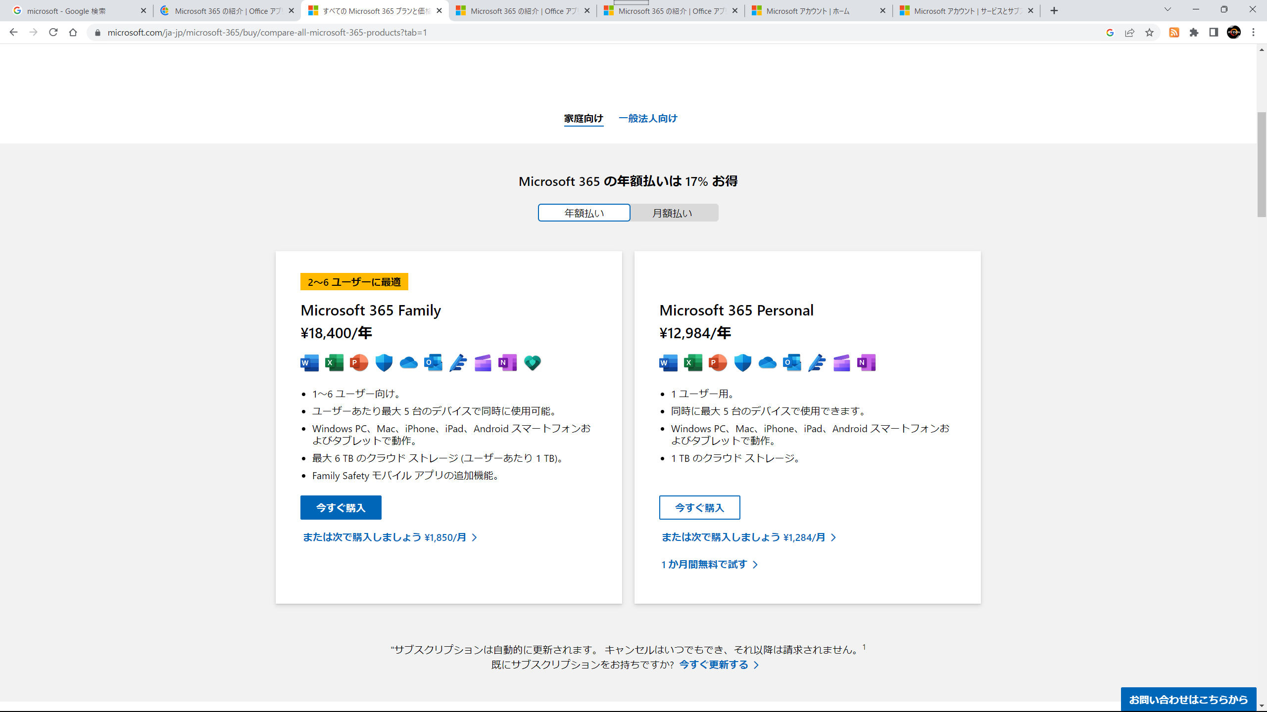Switch to the 一般法人向け tab
Screen dimensions: 1267x712
point(648,119)
